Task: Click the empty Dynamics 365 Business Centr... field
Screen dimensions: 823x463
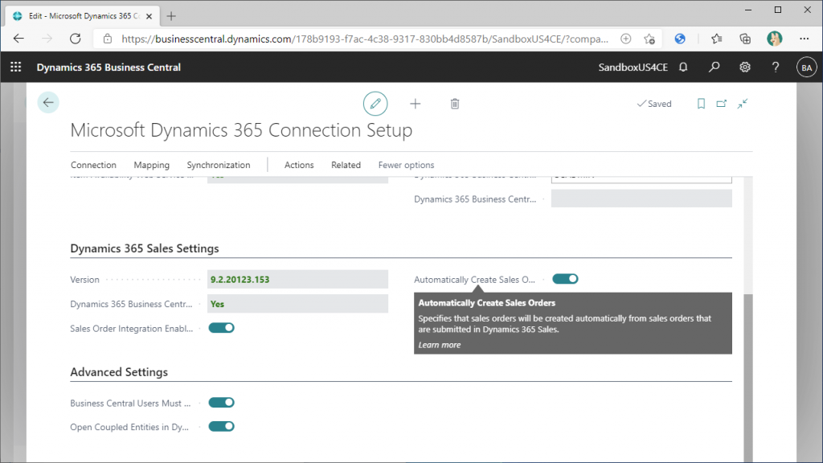Action: (x=641, y=199)
